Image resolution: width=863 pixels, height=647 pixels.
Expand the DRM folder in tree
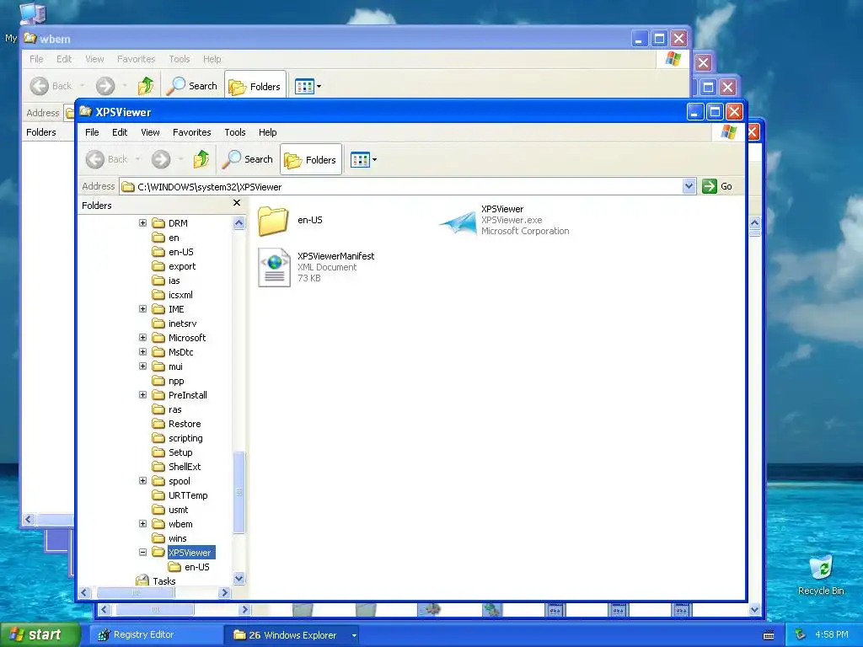142,222
